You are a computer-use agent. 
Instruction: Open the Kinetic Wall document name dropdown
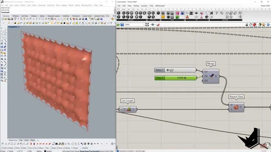click(265, 6)
